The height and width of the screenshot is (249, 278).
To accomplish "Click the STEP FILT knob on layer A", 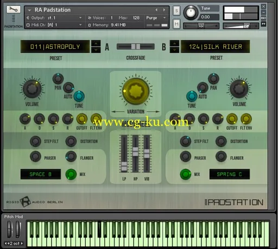I will [35, 141].
